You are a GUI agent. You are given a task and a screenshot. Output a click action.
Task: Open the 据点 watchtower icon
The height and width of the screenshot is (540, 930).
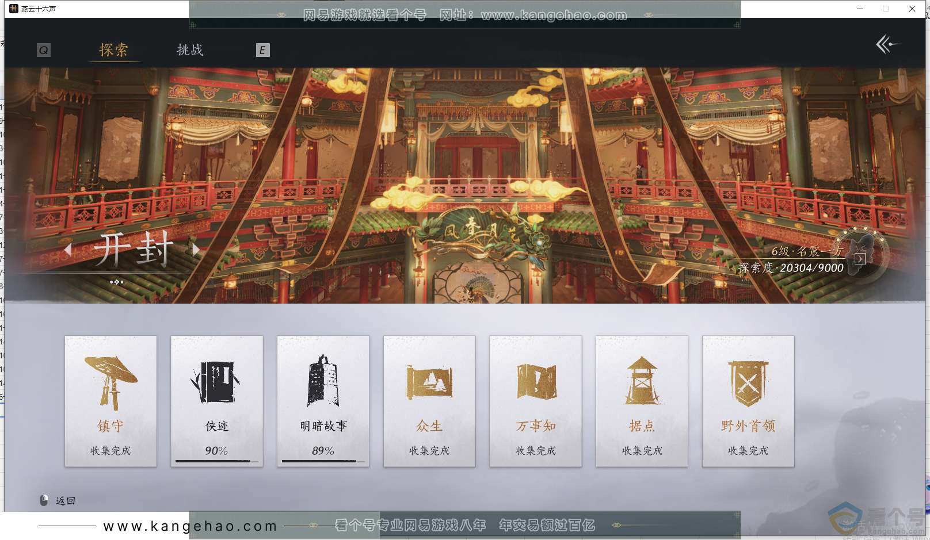point(642,381)
